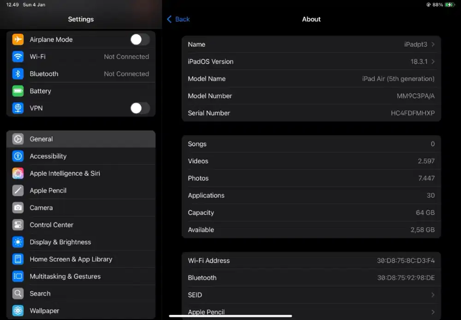Open Apple Intelligence & Siri settings icon

pos(18,173)
